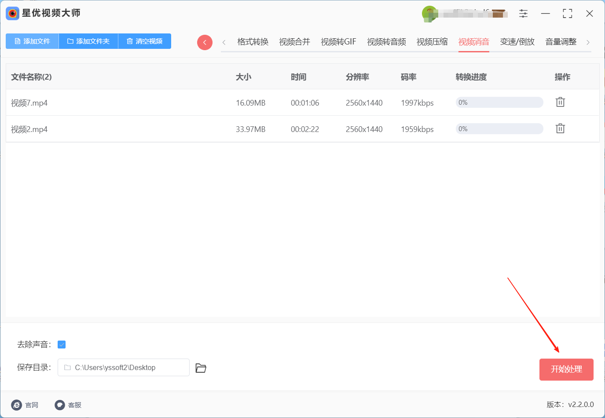Switch to 视频压缩 tab

pos(432,42)
